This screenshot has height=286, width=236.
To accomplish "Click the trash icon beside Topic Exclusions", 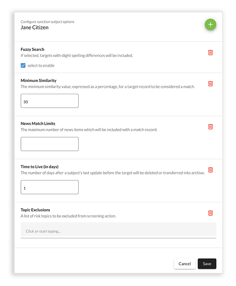I will coord(210,213).
